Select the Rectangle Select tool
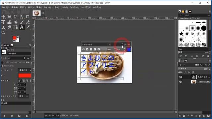 [x=9, y=17]
